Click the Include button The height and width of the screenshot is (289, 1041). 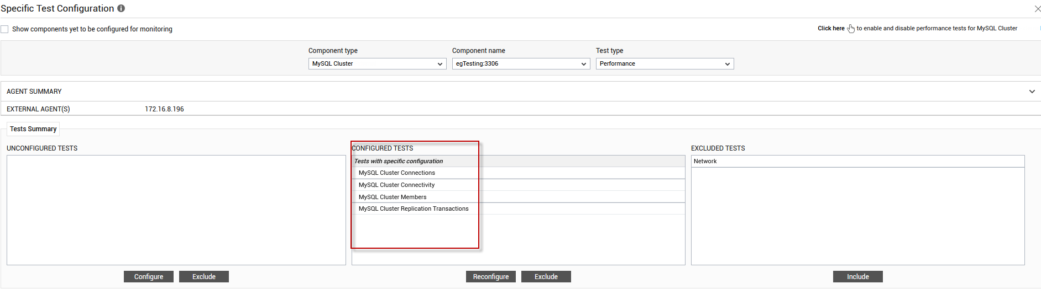click(858, 277)
